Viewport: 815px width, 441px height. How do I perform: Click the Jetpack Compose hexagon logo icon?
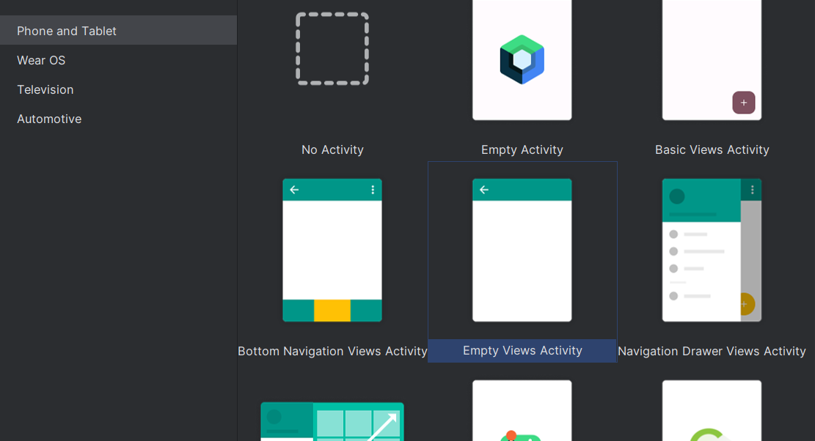[x=522, y=59]
